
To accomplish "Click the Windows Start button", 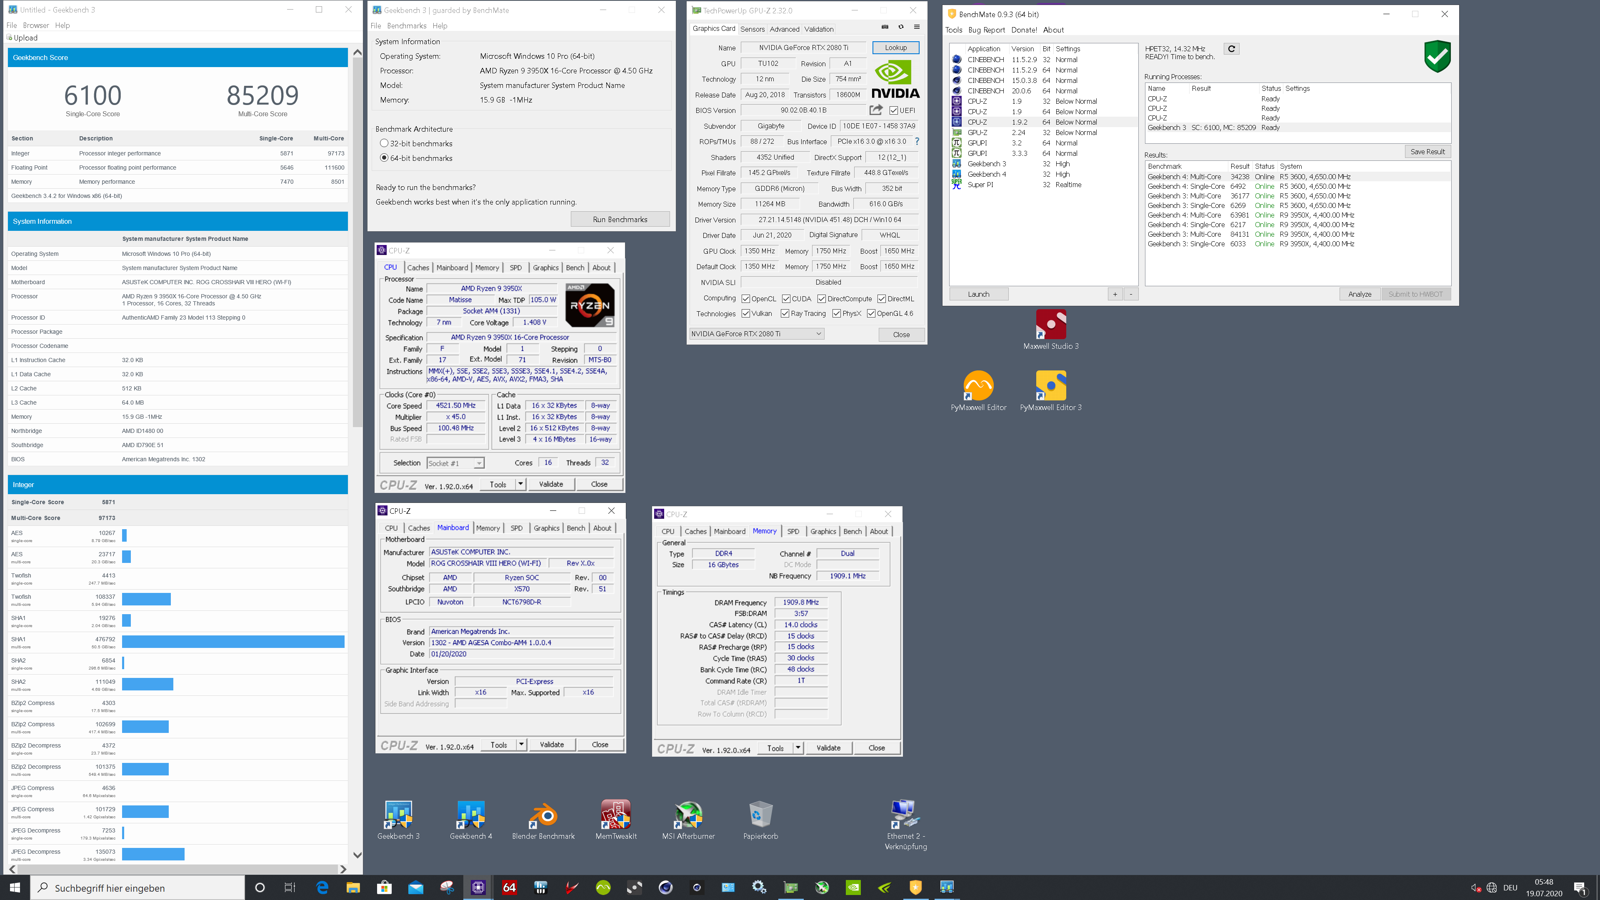I will [15, 887].
